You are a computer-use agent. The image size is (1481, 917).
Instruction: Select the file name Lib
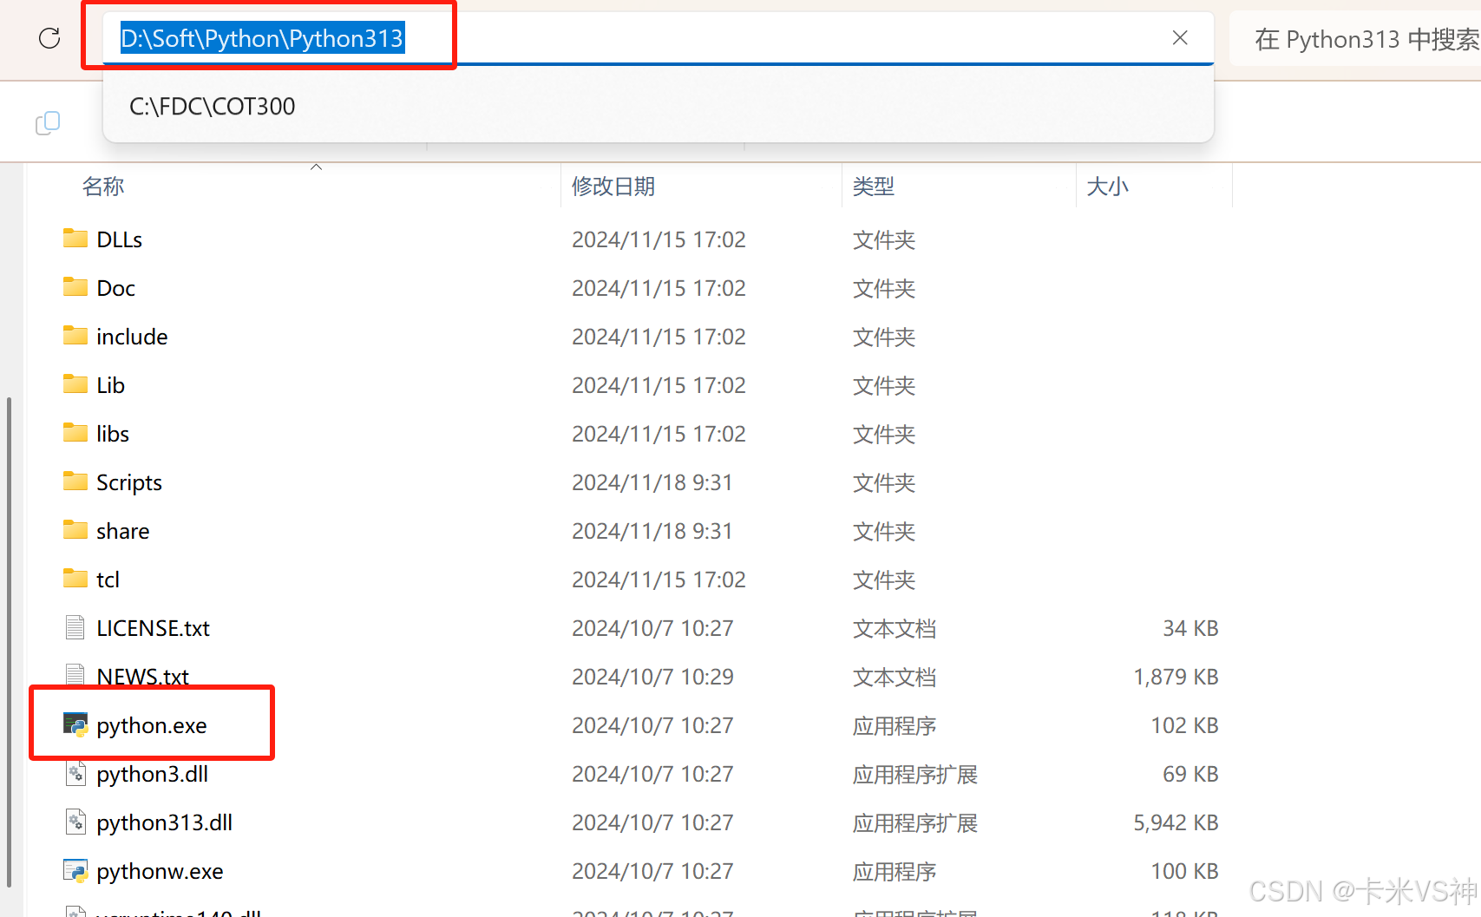tap(110, 385)
